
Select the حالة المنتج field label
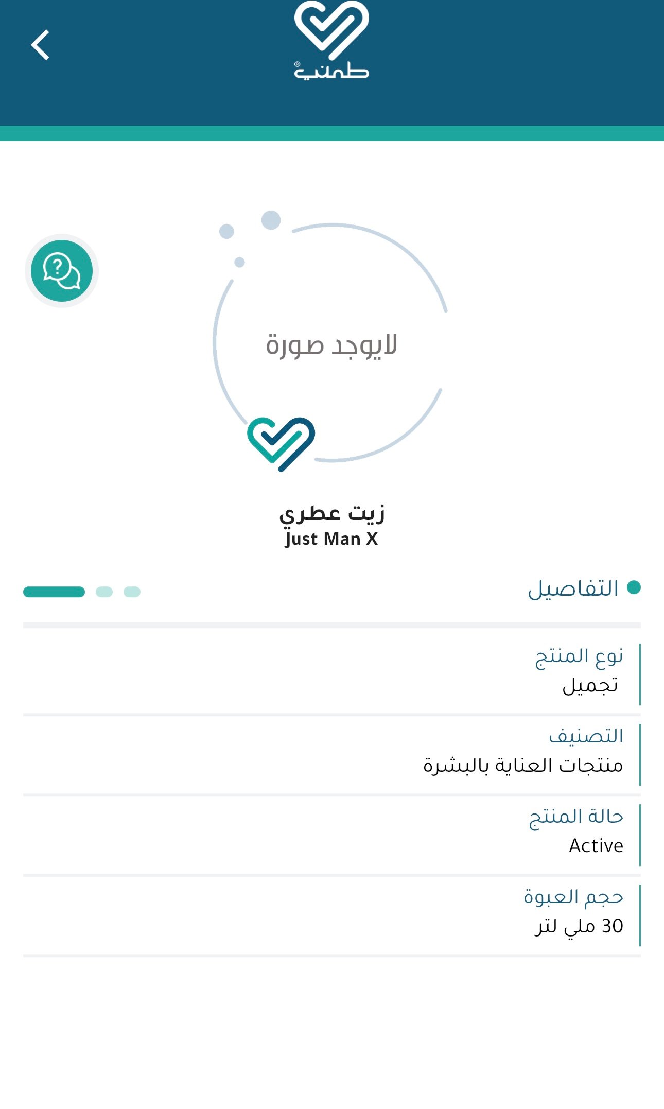576,817
